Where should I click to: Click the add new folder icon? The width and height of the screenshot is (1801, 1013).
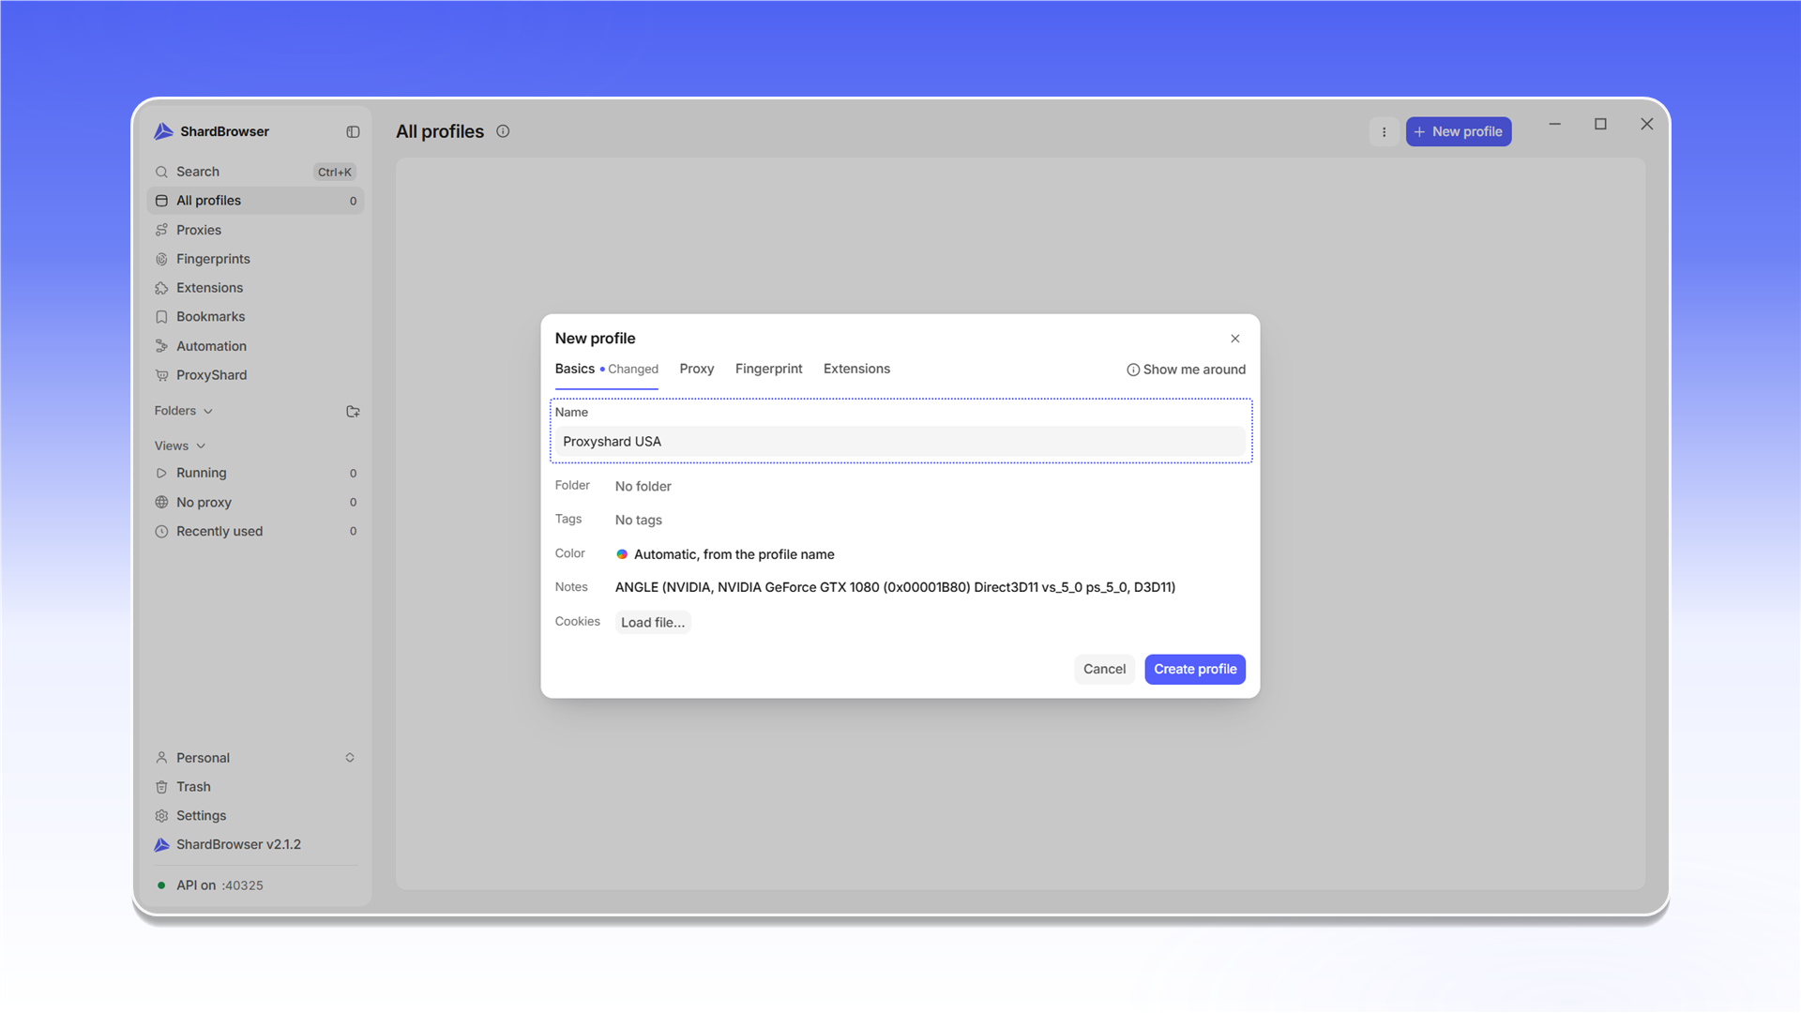click(x=353, y=411)
